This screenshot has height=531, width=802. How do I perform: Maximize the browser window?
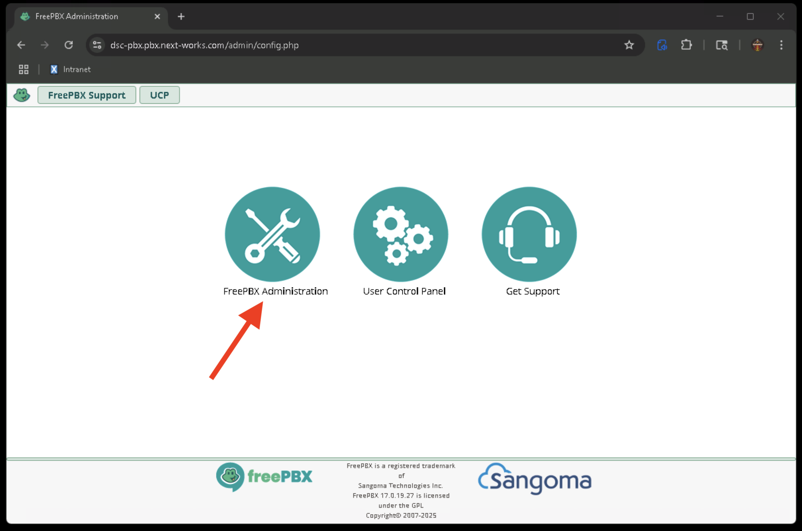click(750, 16)
